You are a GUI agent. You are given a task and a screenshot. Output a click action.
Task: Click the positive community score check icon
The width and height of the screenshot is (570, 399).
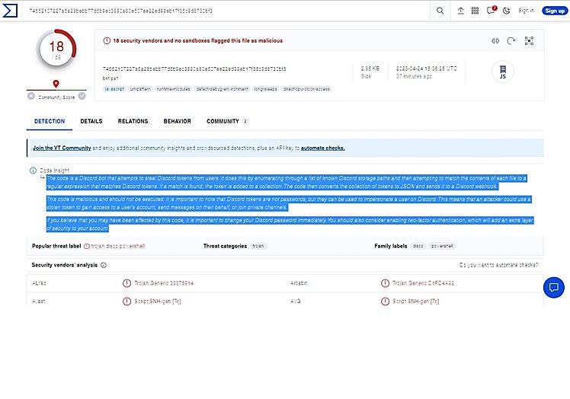click(82, 96)
